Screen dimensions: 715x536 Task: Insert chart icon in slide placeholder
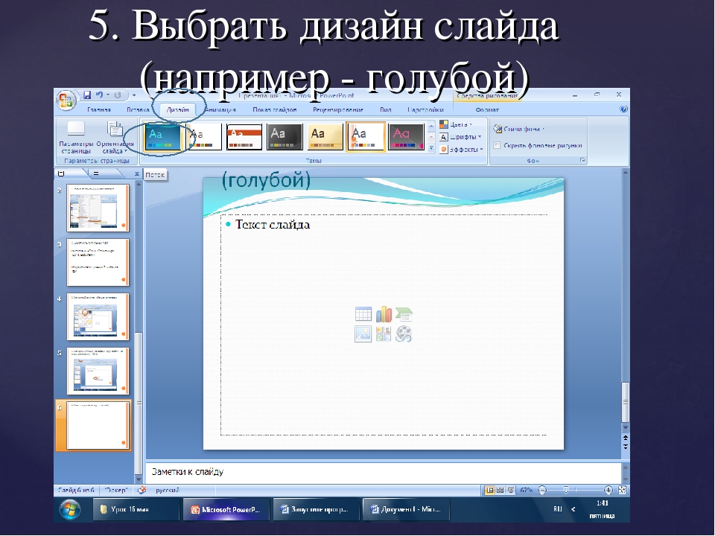(384, 314)
